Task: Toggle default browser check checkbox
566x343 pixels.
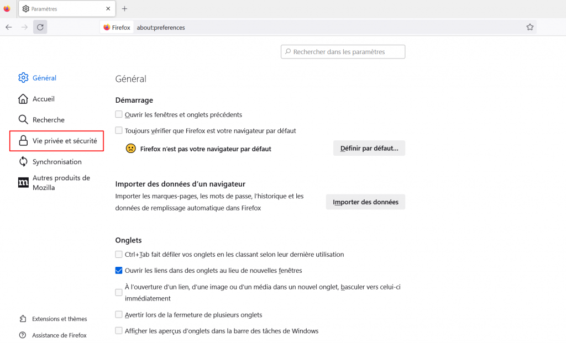Action: [x=119, y=131]
